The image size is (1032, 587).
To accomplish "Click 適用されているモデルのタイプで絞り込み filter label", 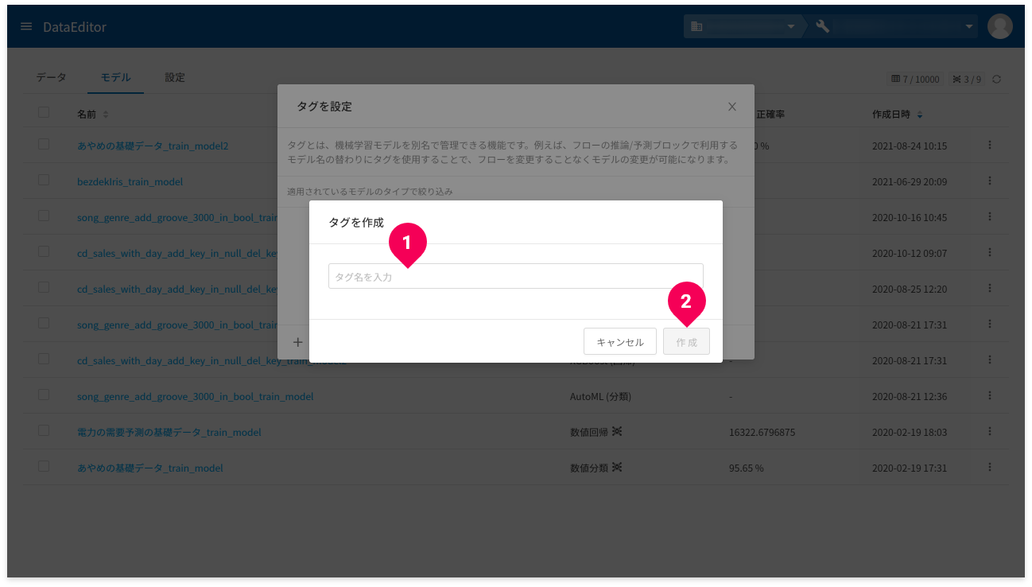I will coord(370,192).
